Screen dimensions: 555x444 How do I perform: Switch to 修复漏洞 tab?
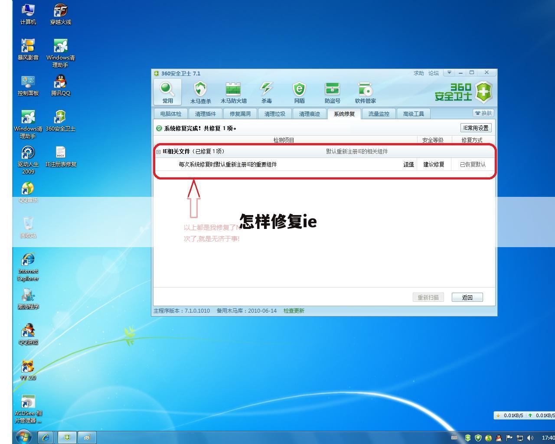pos(240,114)
